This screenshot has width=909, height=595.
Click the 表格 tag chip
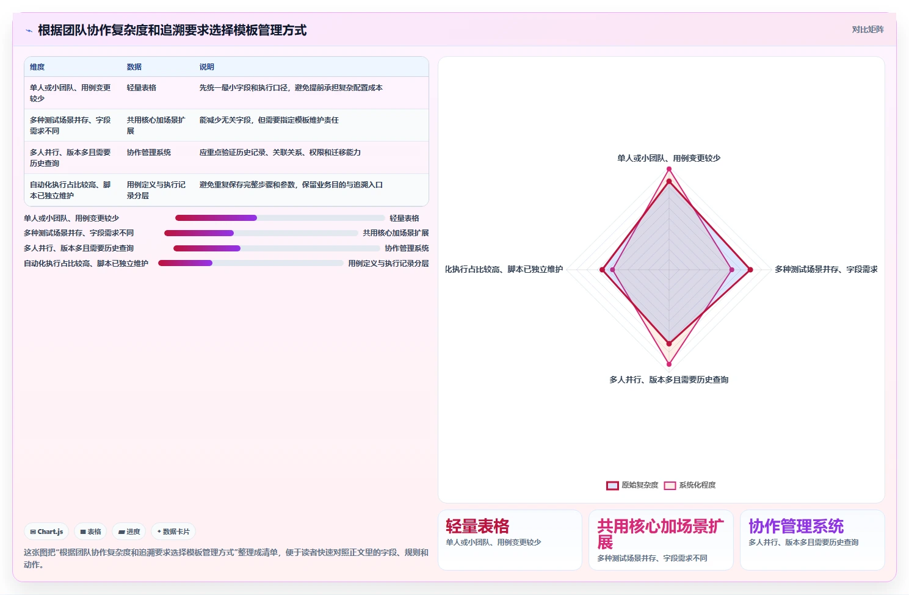tap(90, 532)
